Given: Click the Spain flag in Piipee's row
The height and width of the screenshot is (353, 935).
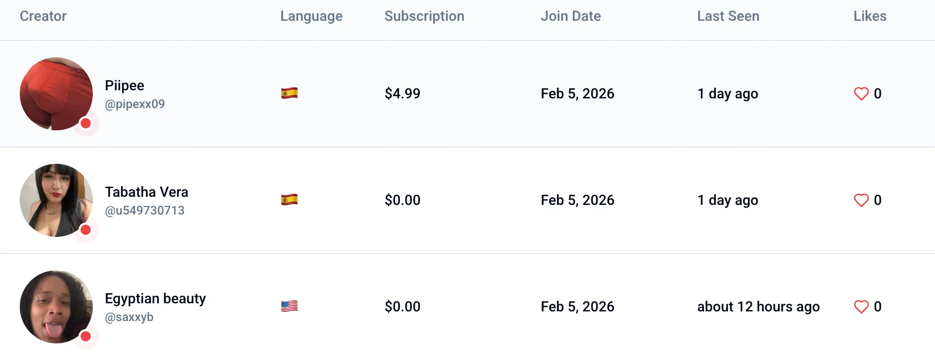Looking at the screenshot, I should point(290,93).
